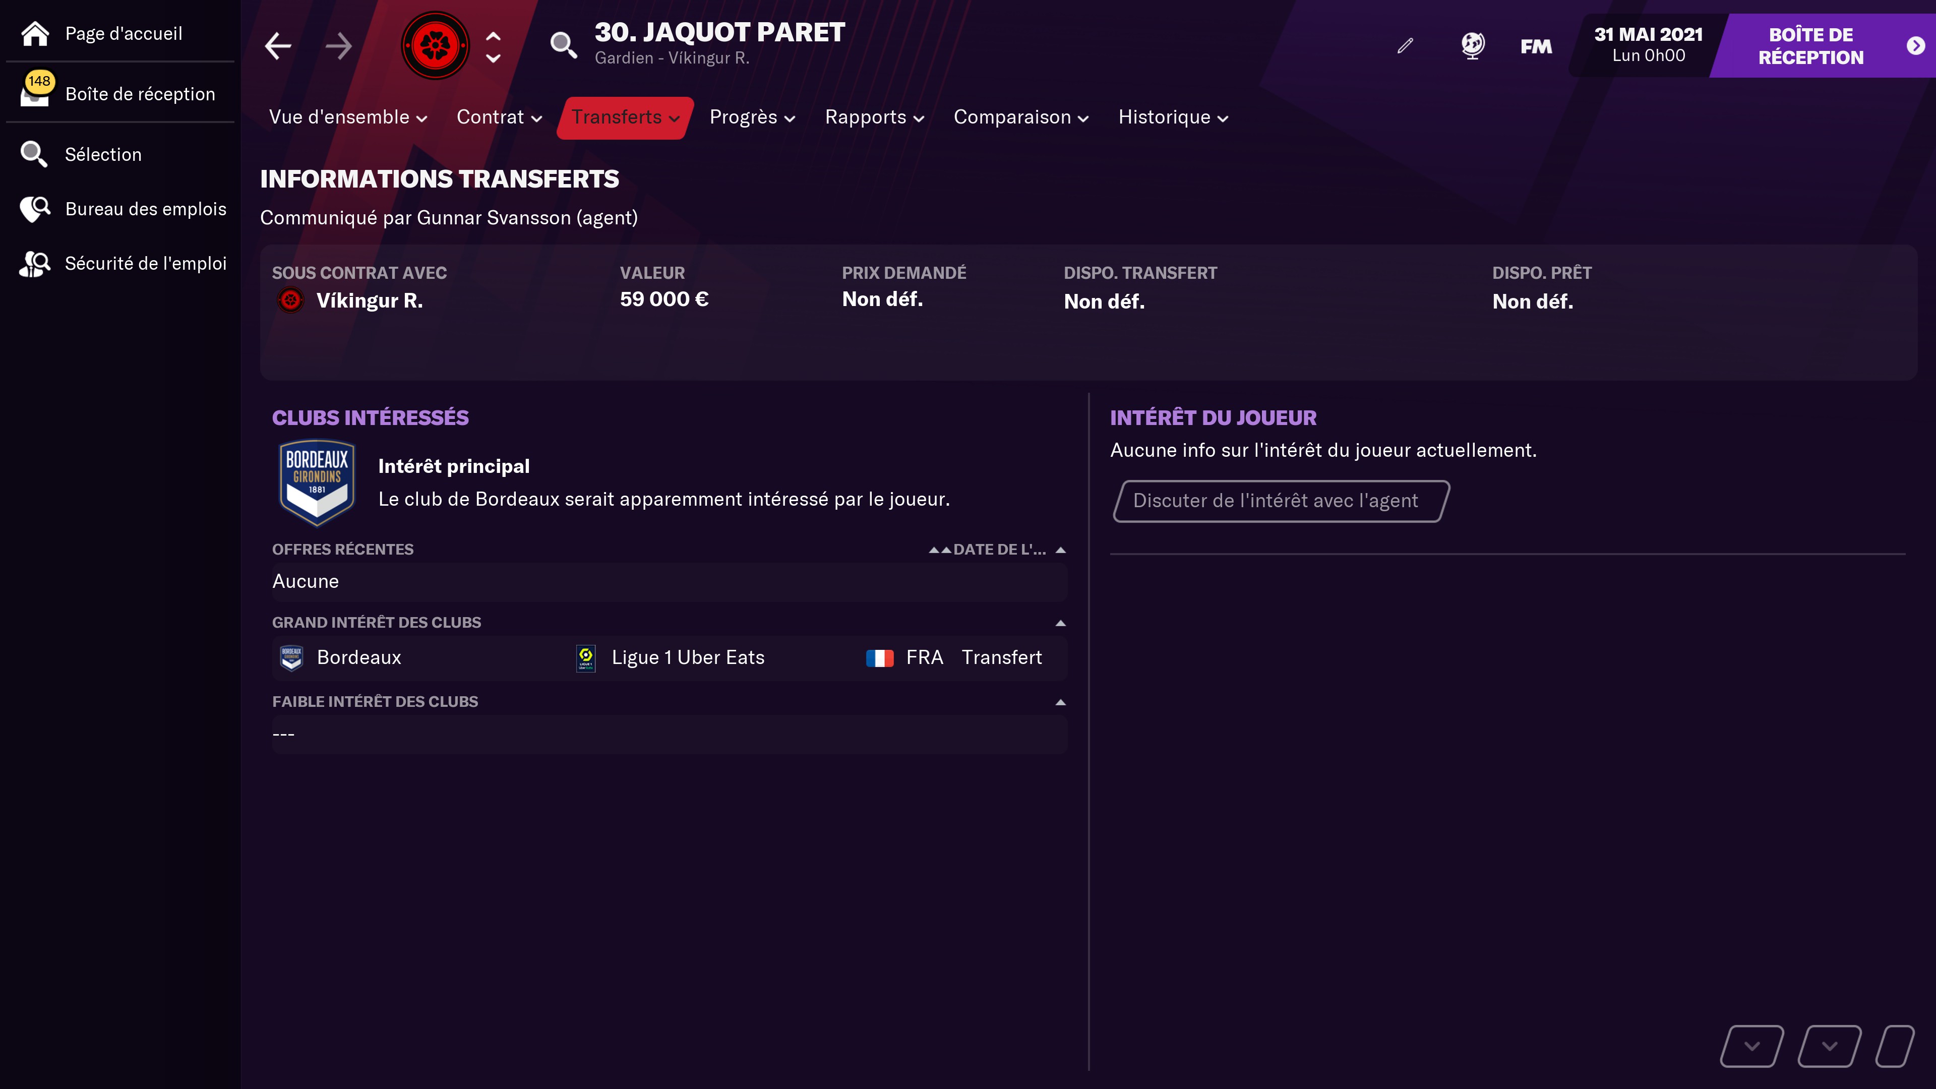1936x1089 pixels.
Task: Click the Boîte de réception continue button
Action: coord(1823,46)
